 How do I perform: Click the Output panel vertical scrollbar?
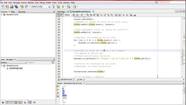tap(184, 90)
